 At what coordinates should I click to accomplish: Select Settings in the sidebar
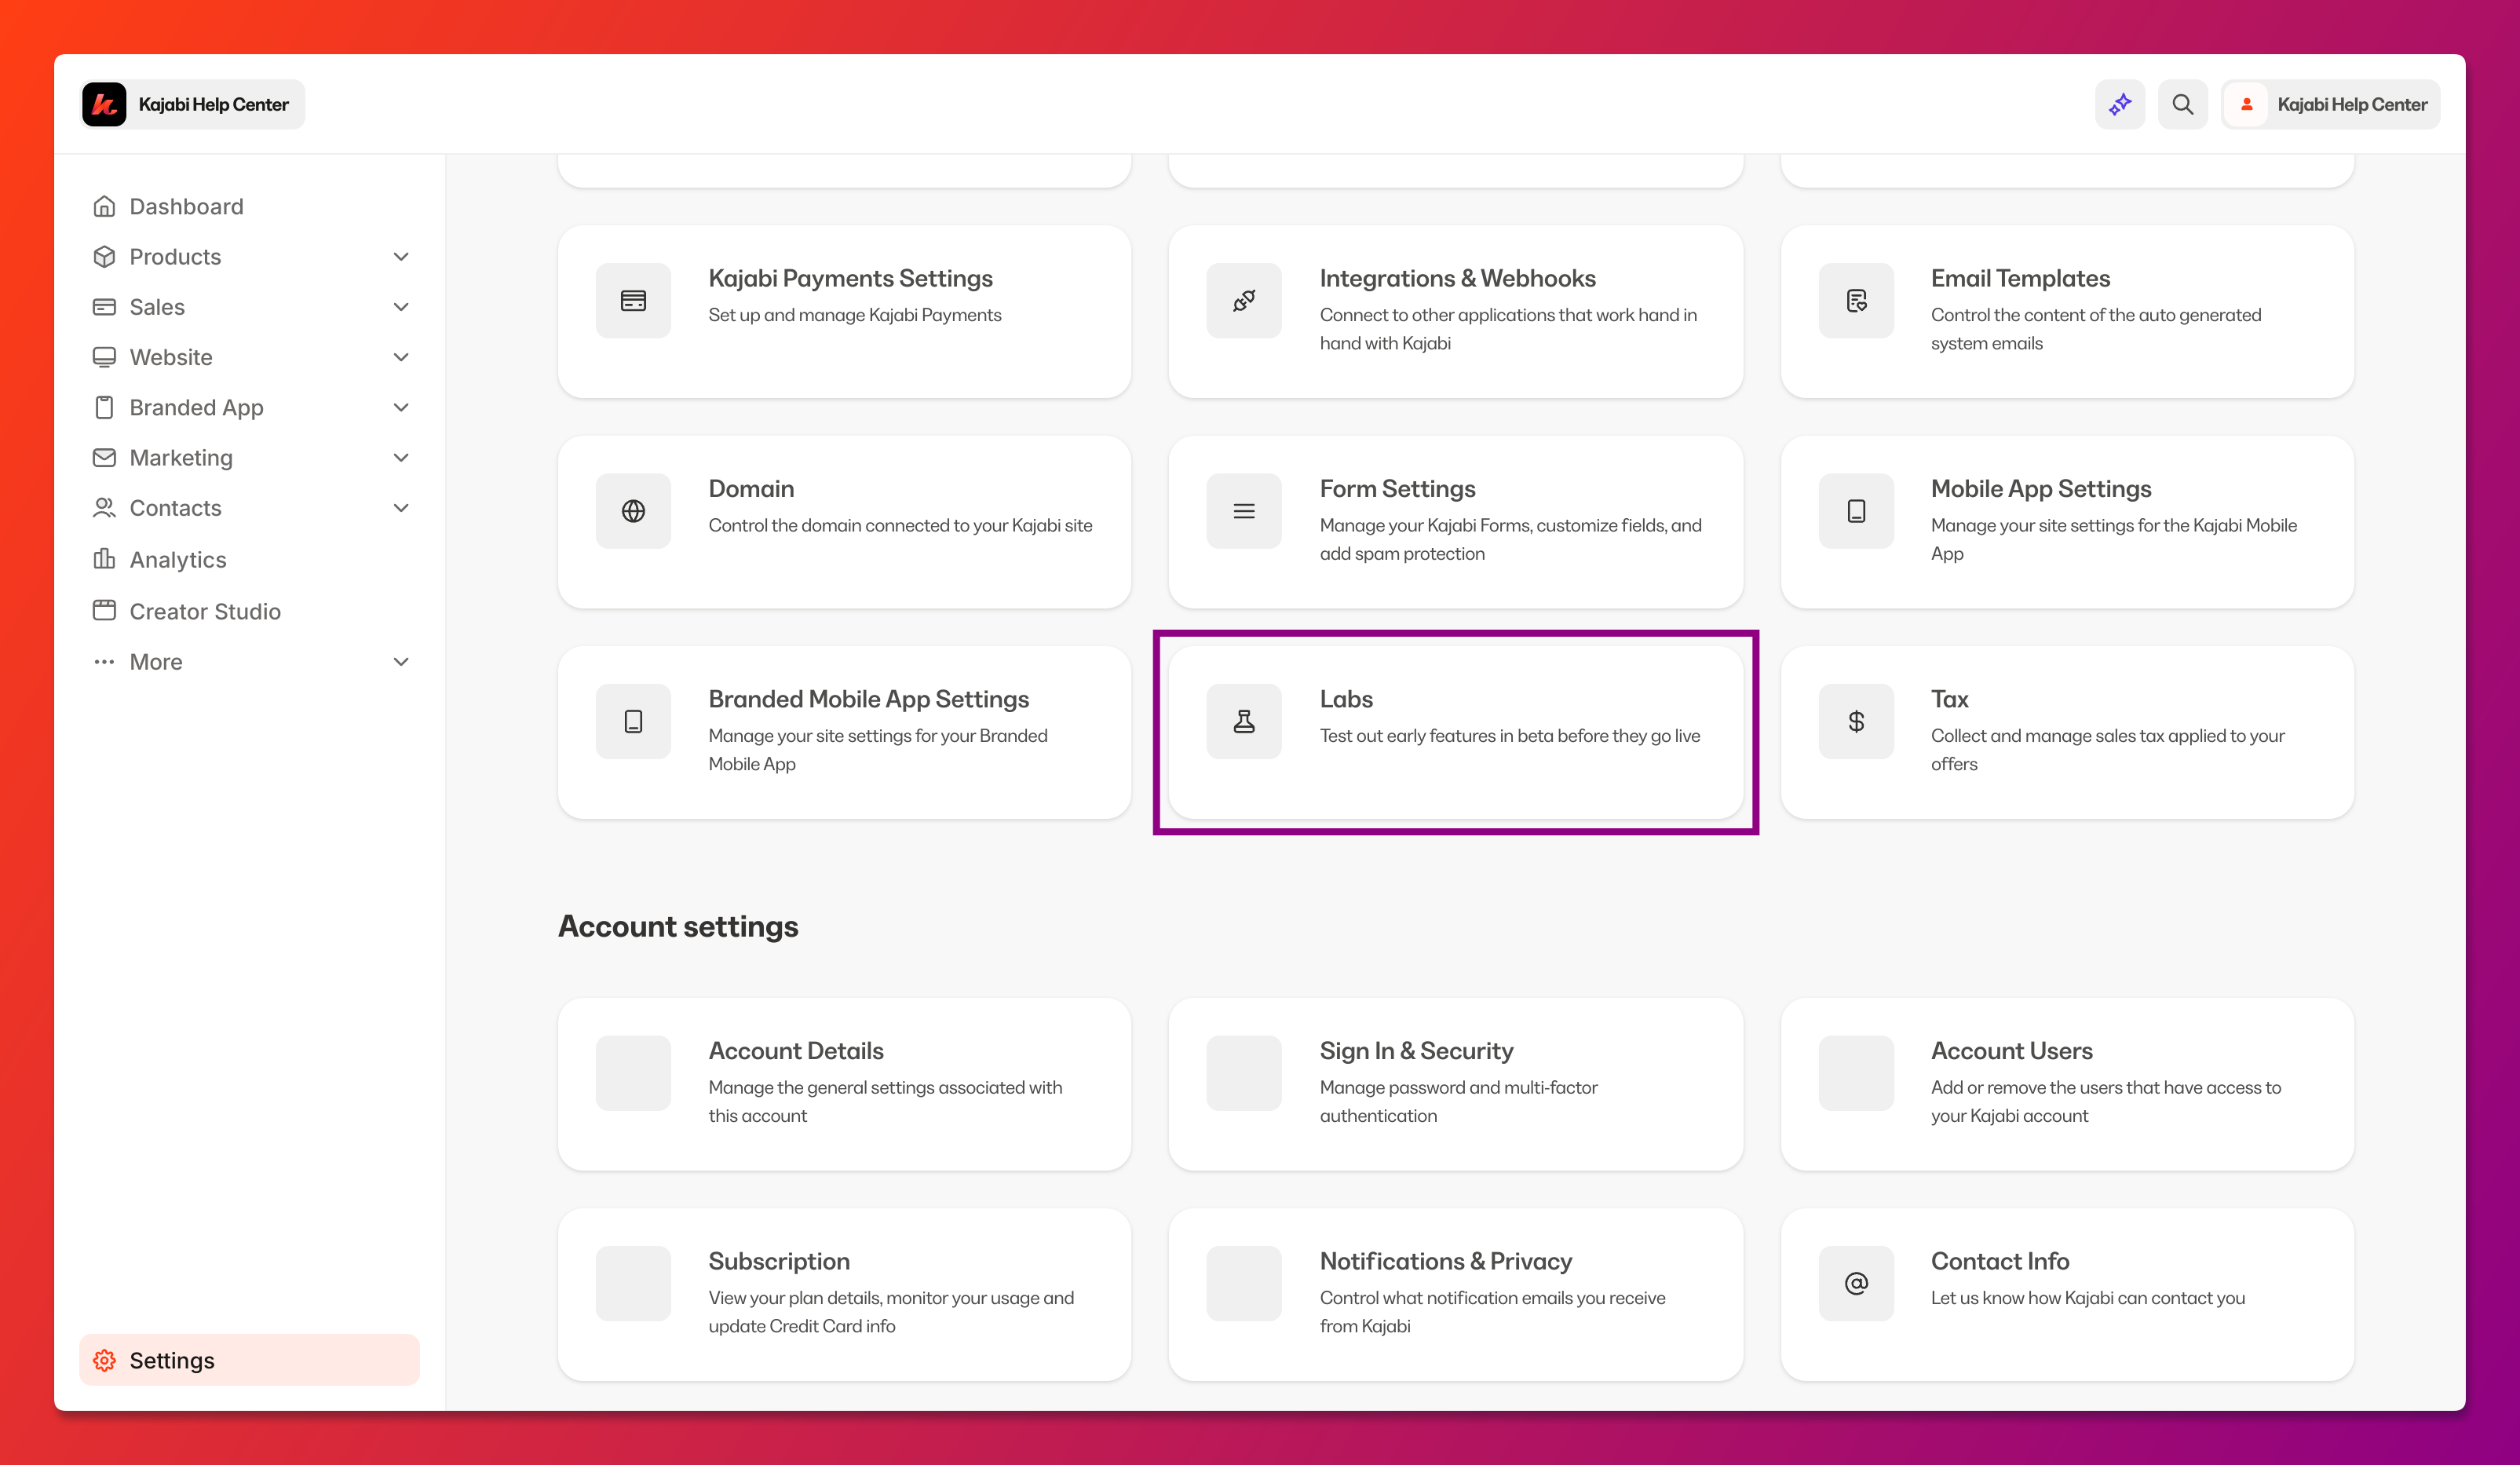pos(249,1360)
